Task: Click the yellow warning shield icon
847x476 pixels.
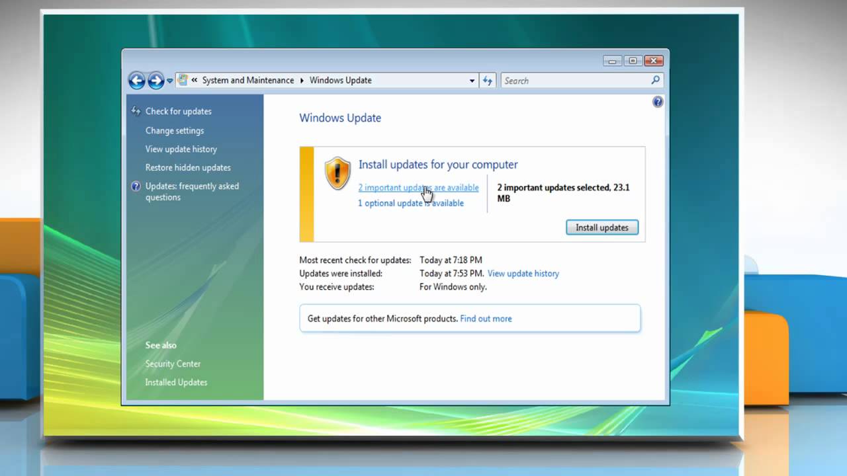Action: tap(337, 173)
